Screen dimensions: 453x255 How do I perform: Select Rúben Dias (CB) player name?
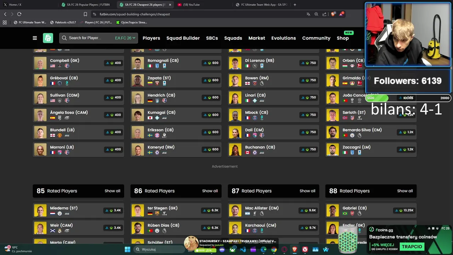click(x=164, y=225)
